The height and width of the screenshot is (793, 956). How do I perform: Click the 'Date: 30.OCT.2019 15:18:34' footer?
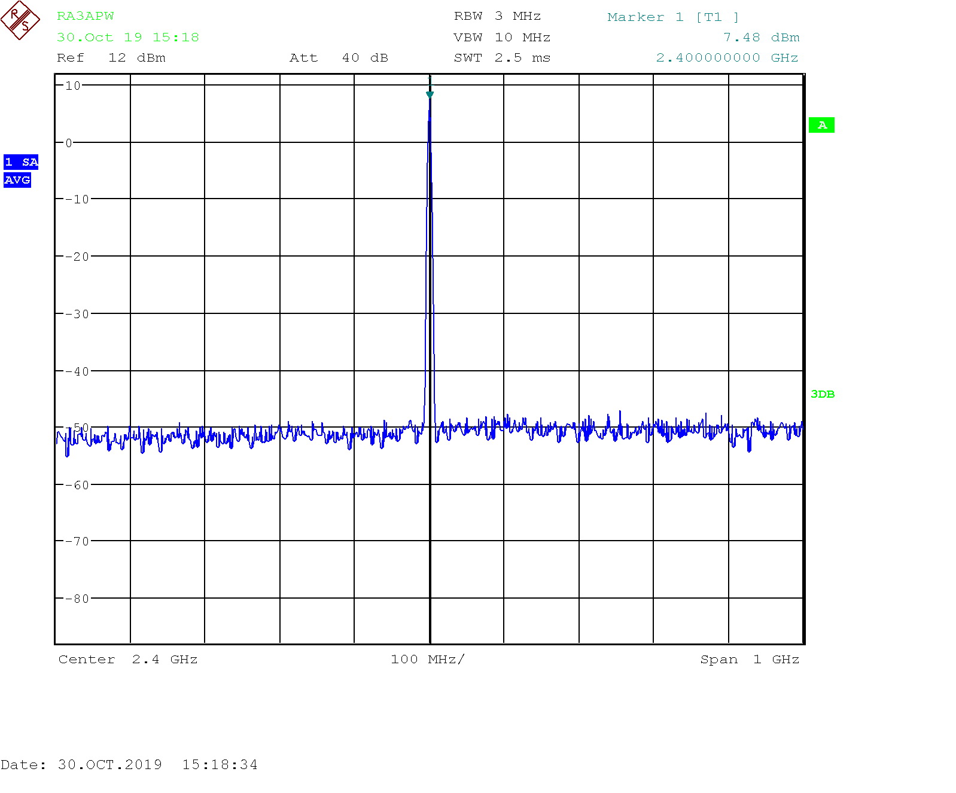pyautogui.click(x=129, y=764)
